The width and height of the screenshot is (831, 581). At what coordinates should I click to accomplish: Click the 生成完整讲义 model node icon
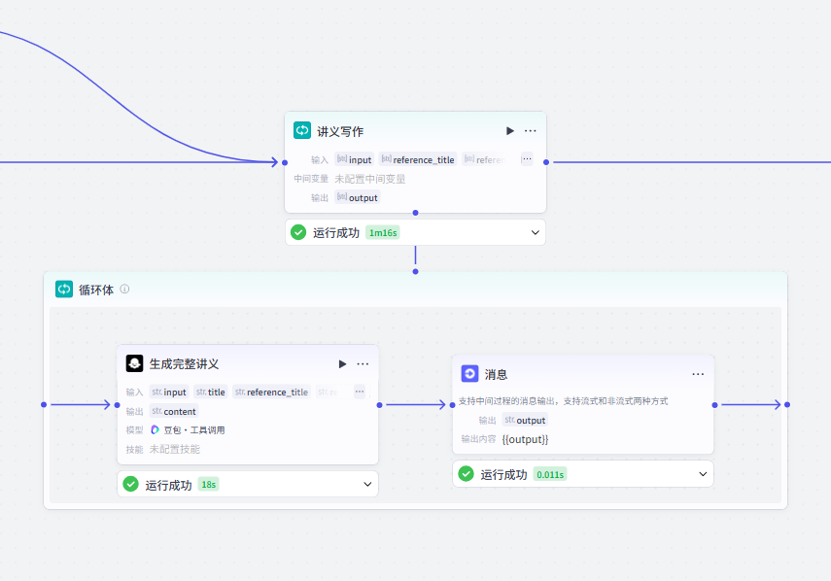[x=135, y=364]
